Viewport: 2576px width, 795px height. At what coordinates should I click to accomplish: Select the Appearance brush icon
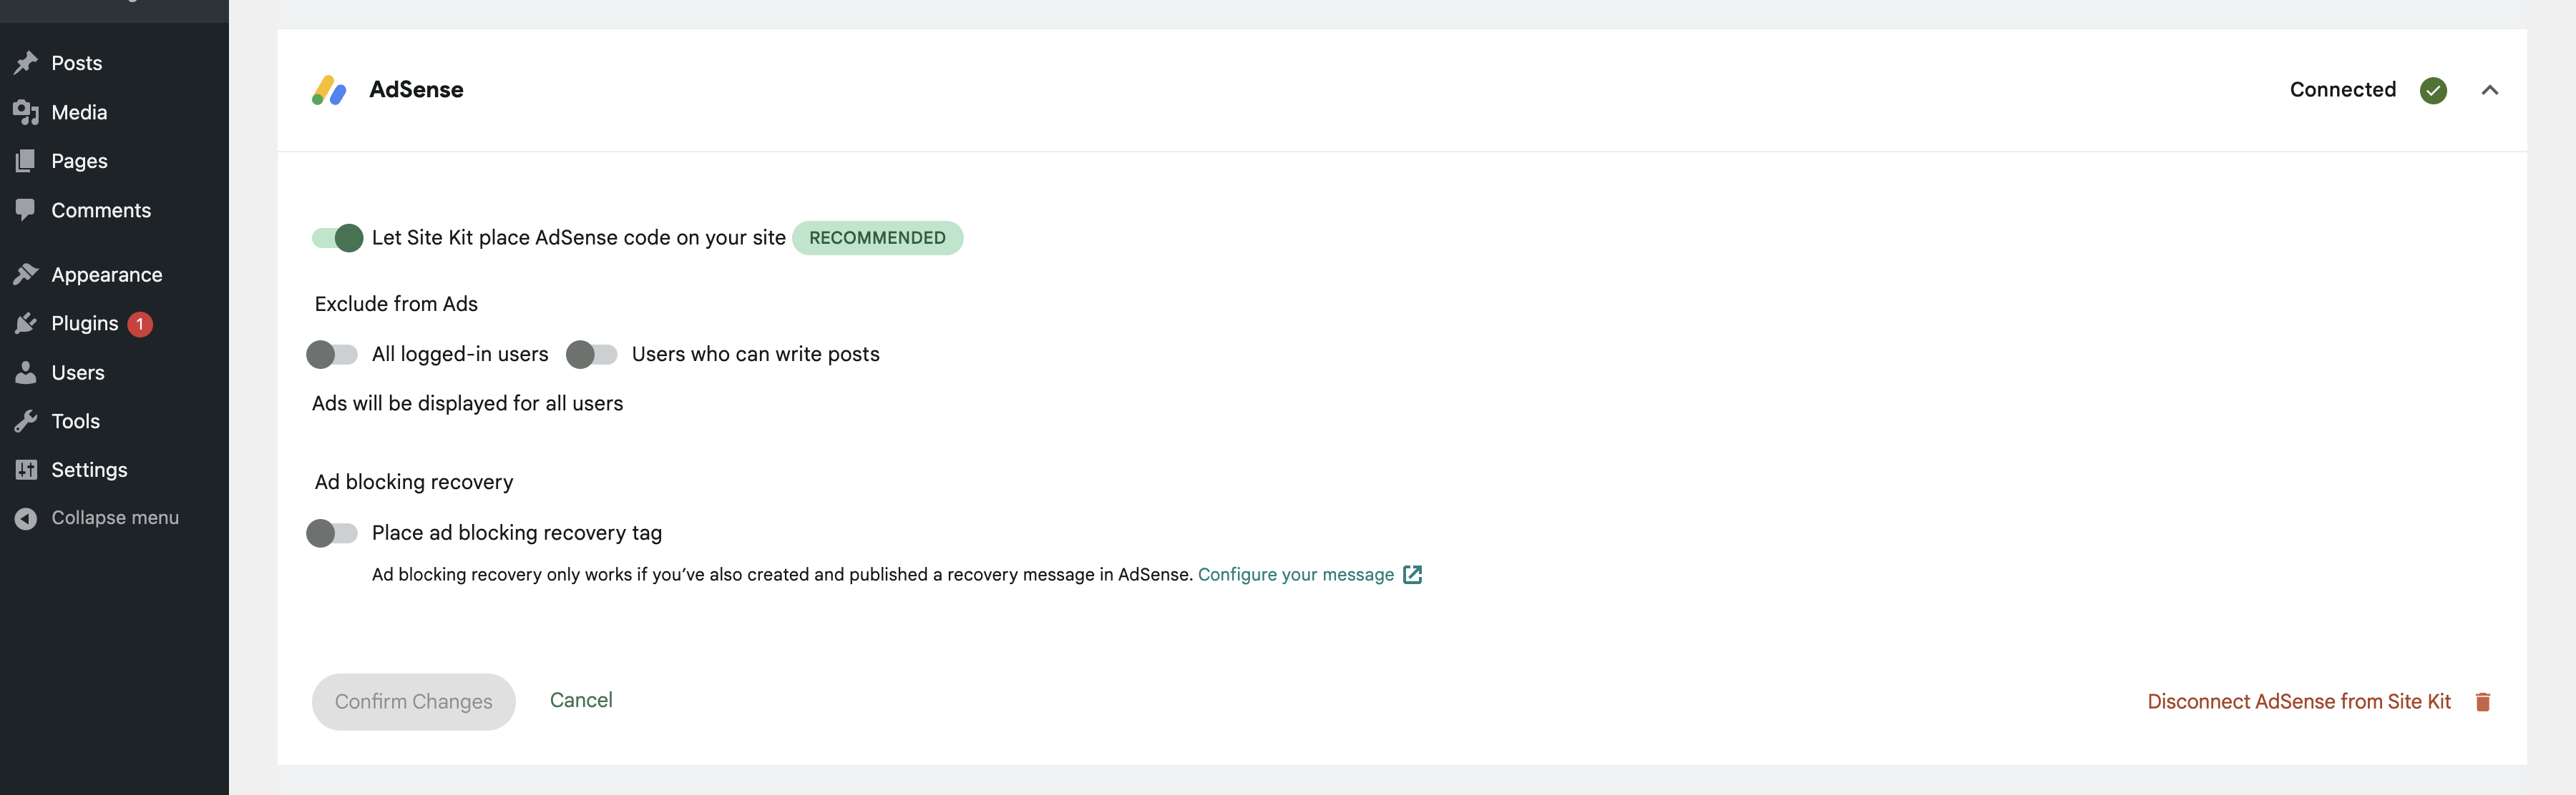(x=26, y=272)
